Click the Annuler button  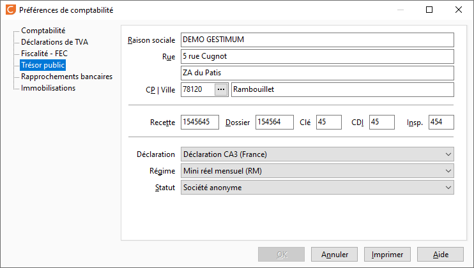click(x=334, y=255)
